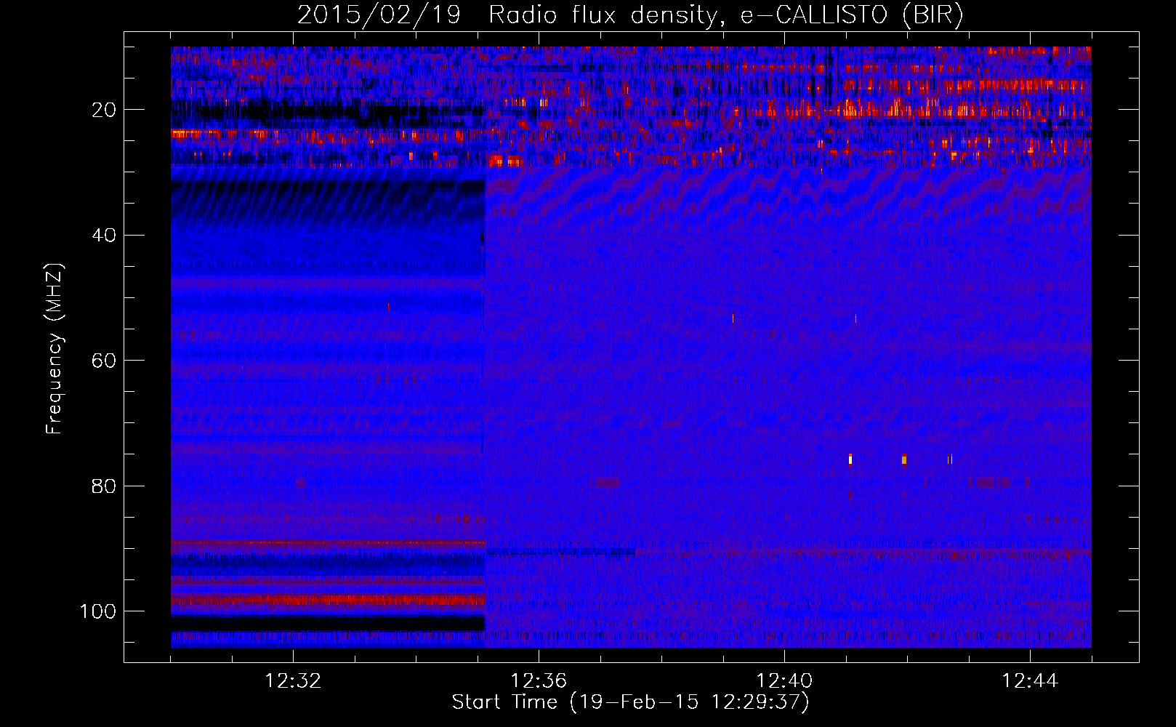Click the 80 frequency tick label
The width and height of the screenshot is (1176, 727).
[x=104, y=486]
